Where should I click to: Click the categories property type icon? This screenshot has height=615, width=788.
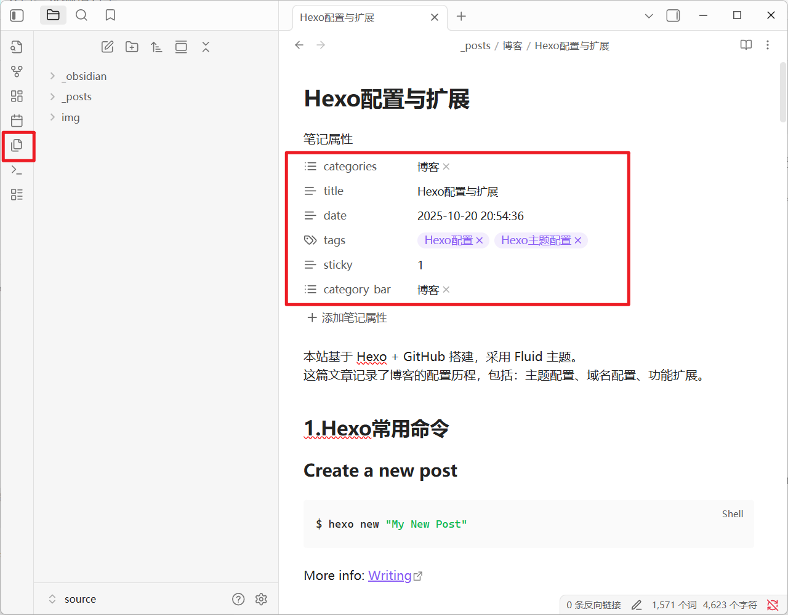(310, 167)
